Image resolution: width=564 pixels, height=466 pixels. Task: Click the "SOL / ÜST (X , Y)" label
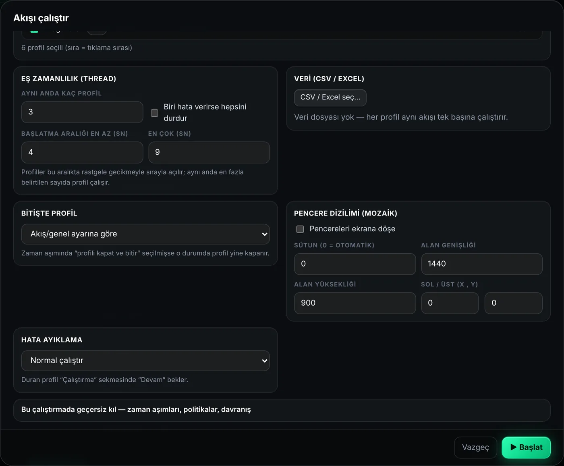coord(450,284)
